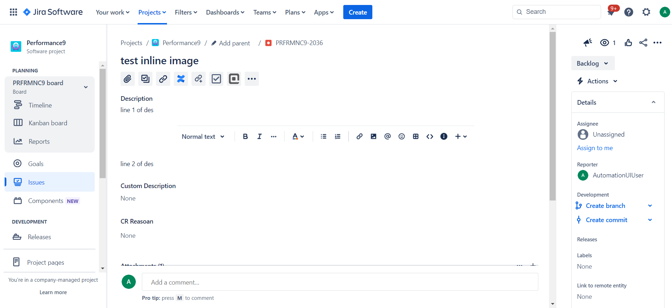
Task: Open issue actions ellipsis menu
Action: point(657,43)
